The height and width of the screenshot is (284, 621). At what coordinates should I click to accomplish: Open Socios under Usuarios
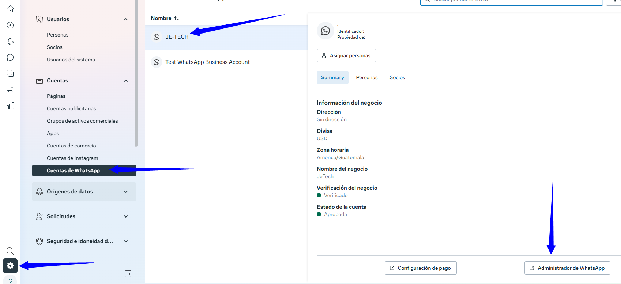(x=54, y=47)
